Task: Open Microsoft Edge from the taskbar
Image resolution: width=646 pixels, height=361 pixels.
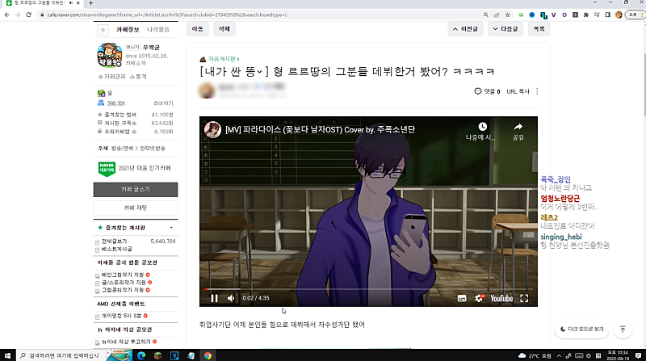Action: 141,355
